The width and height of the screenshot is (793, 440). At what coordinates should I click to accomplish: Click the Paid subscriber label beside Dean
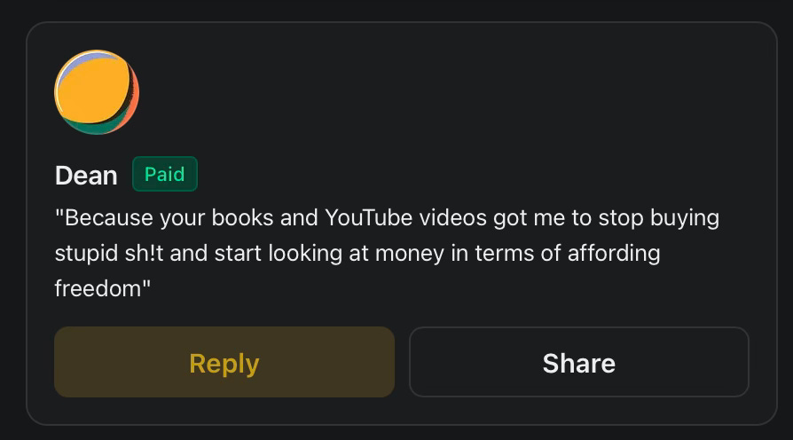(165, 174)
